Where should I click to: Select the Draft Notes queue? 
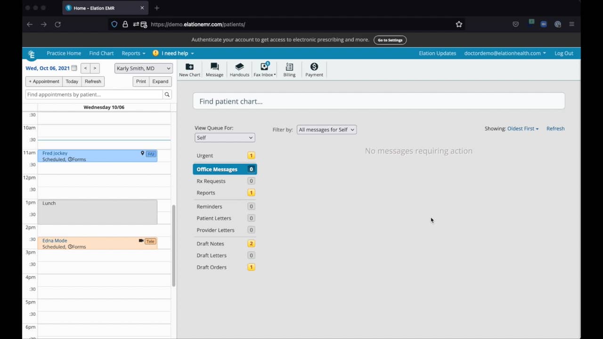[225, 243]
